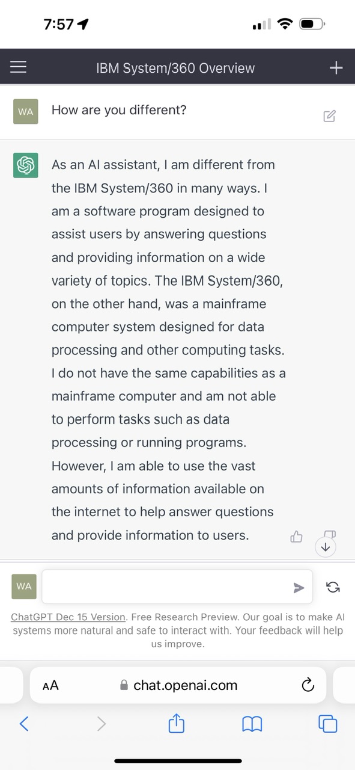Reload the page in Safari
Viewport: 355px width, 770px height.
pyautogui.click(x=308, y=685)
